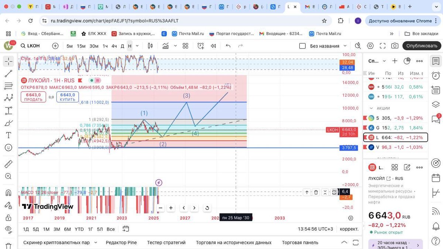Switch to 1ч timeframe

(105, 46)
